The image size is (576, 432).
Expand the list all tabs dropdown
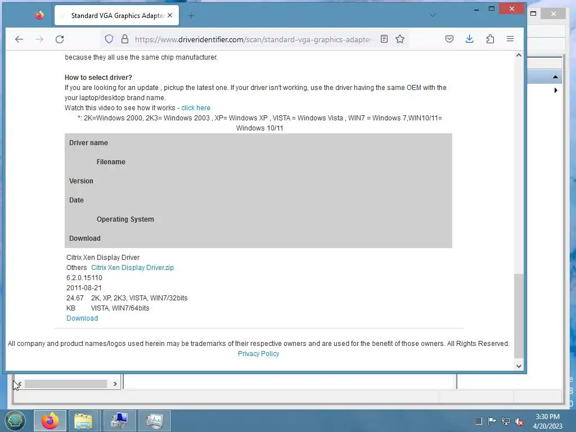pyautogui.click(x=433, y=15)
